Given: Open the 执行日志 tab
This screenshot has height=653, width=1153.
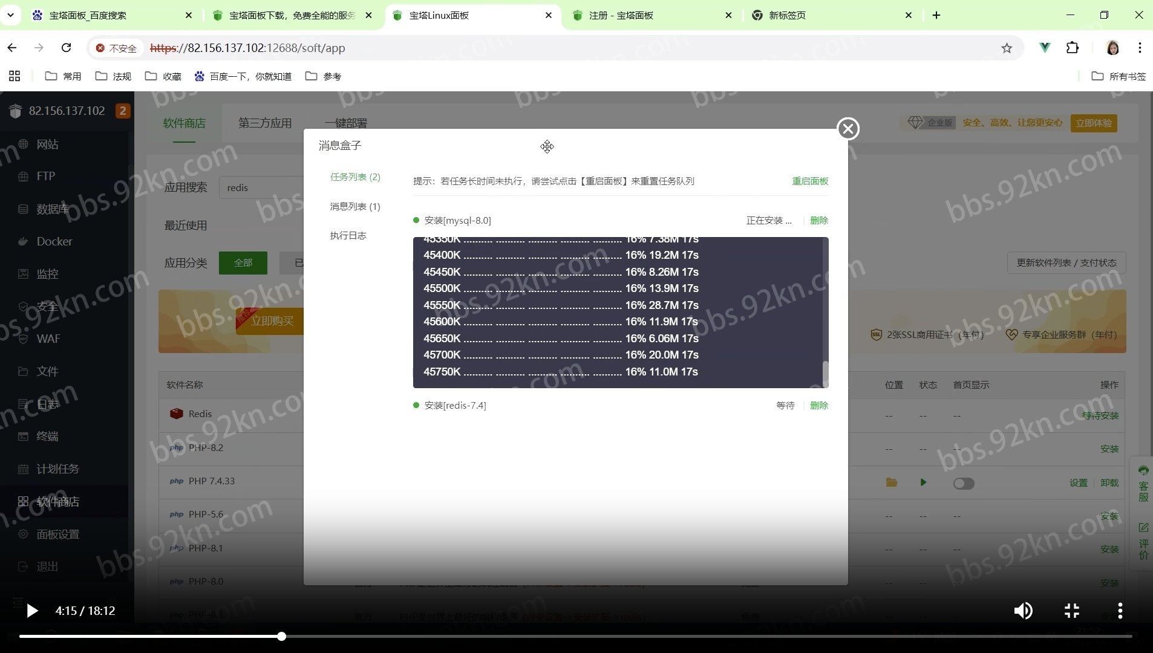Looking at the screenshot, I should pyautogui.click(x=348, y=235).
